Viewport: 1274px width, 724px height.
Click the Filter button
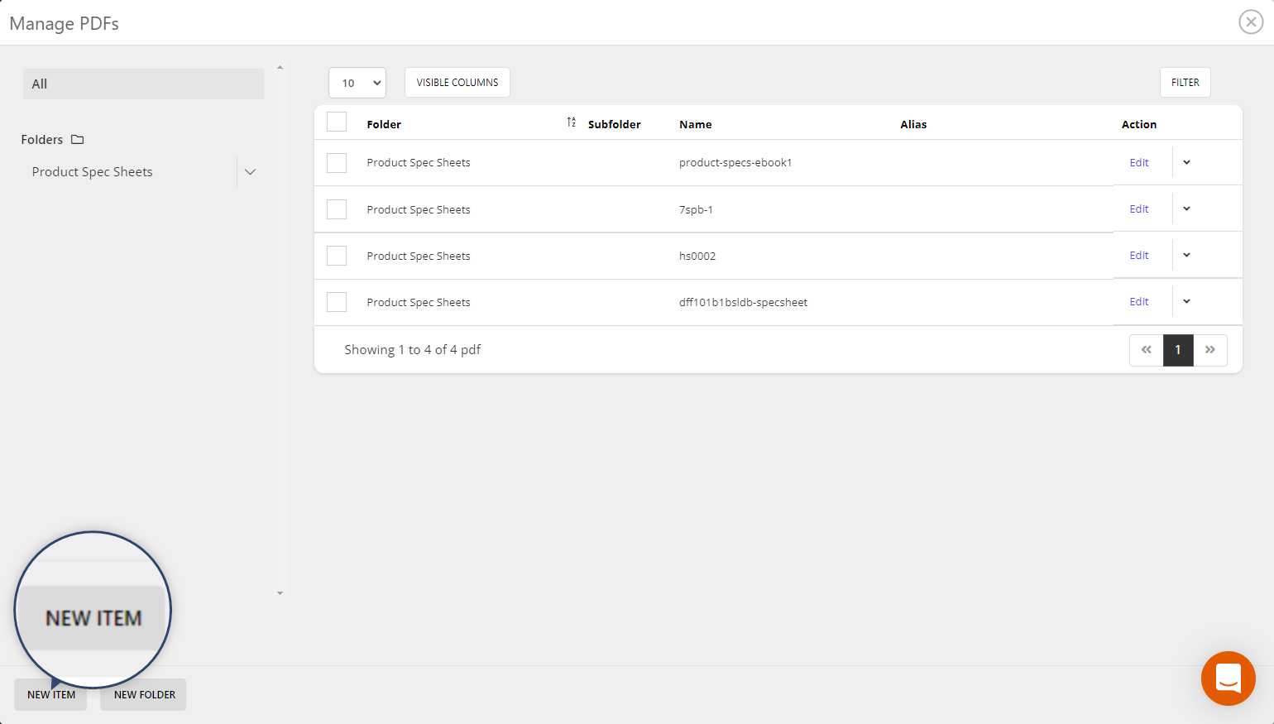[1185, 83]
